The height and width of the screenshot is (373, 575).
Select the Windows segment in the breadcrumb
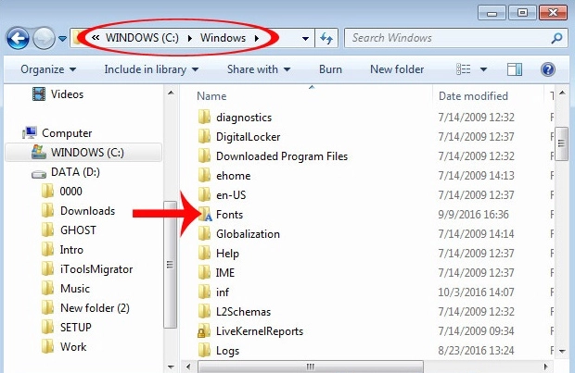223,38
